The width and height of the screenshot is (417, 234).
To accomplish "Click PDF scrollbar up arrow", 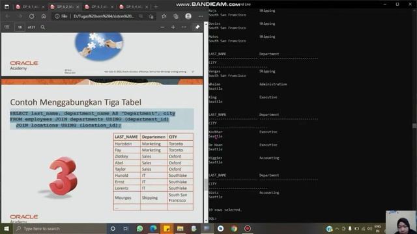I will tap(206, 24).
